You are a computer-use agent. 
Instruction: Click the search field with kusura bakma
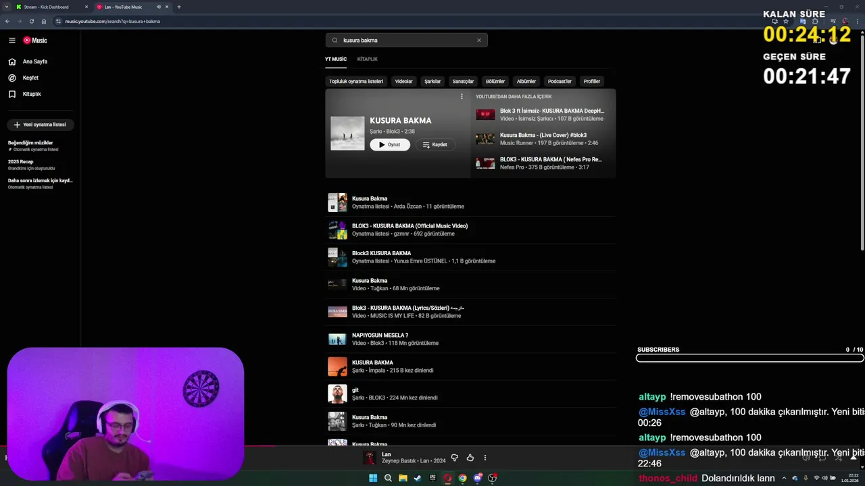point(406,40)
